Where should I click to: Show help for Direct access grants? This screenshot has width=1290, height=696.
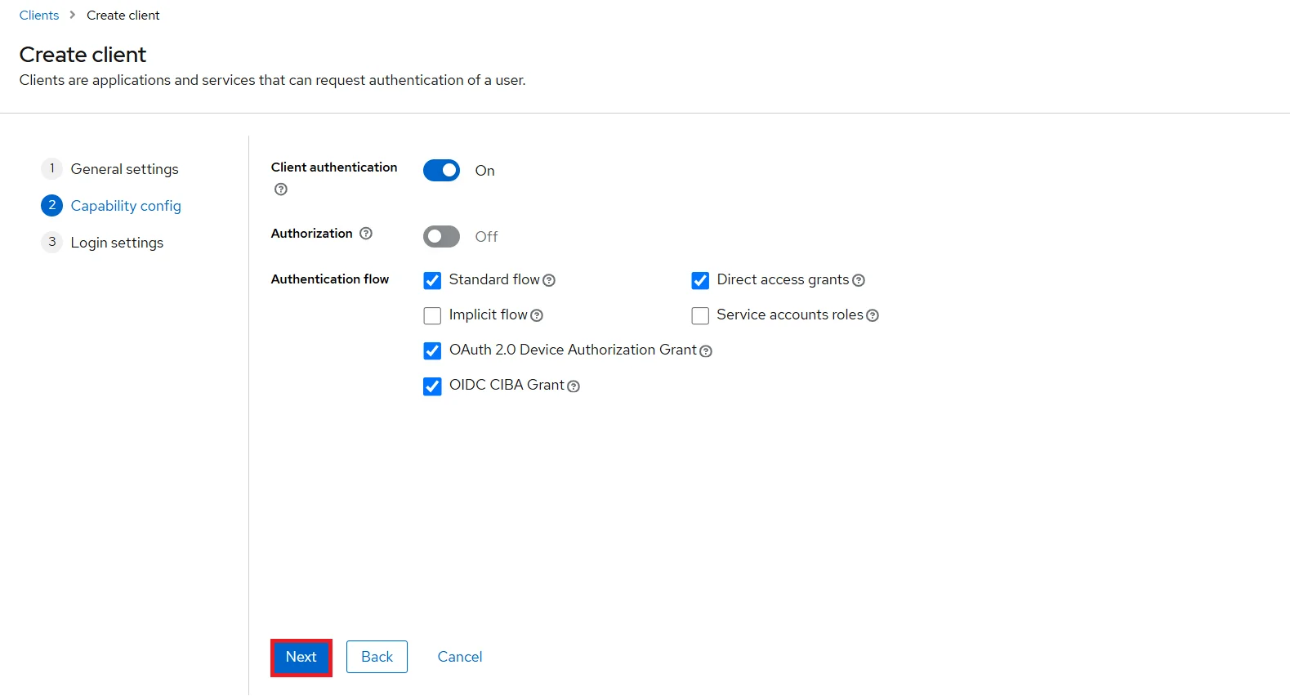[x=859, y=280]
